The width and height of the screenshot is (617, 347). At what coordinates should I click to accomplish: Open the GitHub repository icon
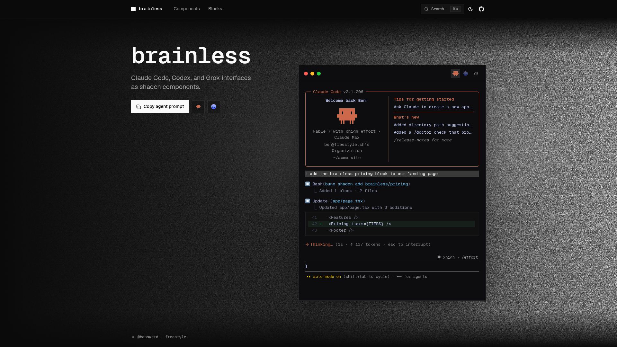click(481, 9)
